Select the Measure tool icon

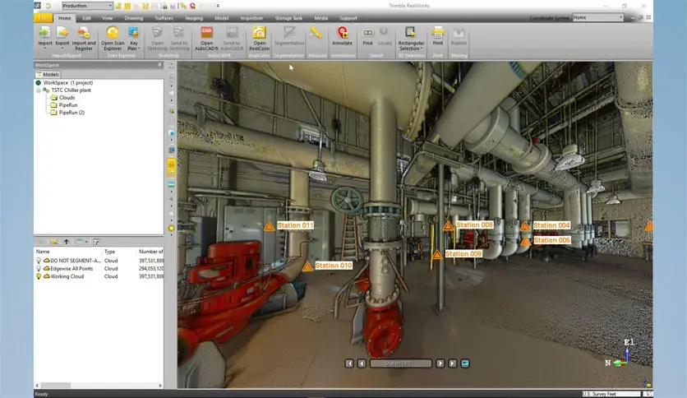(316, 33)
